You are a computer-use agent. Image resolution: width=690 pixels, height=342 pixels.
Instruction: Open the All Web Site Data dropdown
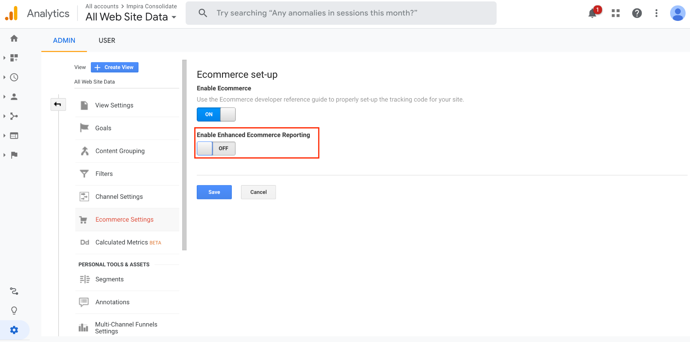pyautogui.click(x=131, y=17)
